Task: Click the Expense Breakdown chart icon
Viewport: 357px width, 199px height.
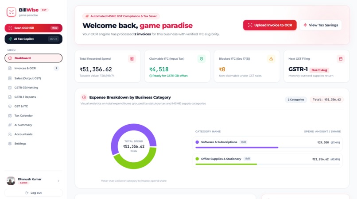Action: coord(84,97)
